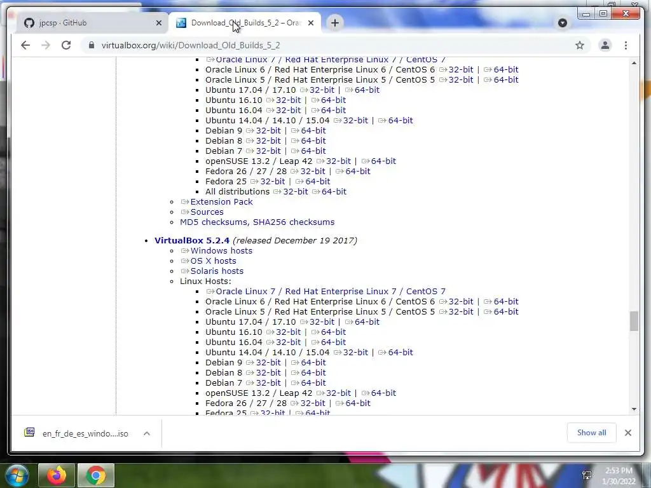651x488 pixels.
Task: Expand options for downloaded iso file
Action: tap(147, 433)
